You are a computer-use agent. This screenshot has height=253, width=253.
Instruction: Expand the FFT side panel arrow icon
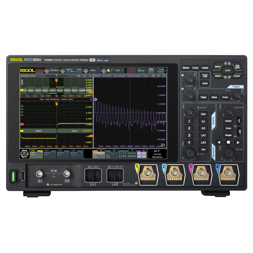pos(163,145)
